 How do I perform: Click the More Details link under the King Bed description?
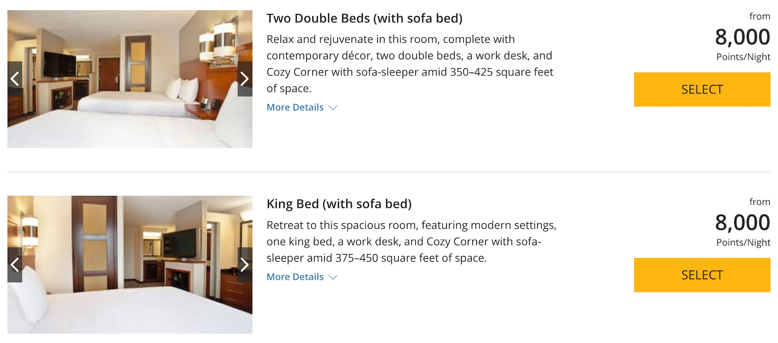pyautogui.click(x=295, y=276)
